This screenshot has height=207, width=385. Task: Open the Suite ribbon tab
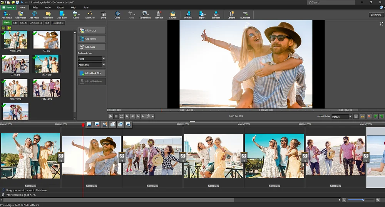coord(86,7)
